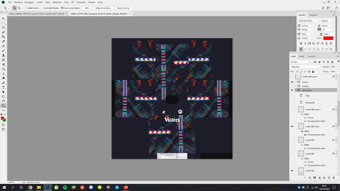The width and height of the screenshot is (340, 191).
Task: Switch to Tracciati tab
Action: (x=311, y=56)
